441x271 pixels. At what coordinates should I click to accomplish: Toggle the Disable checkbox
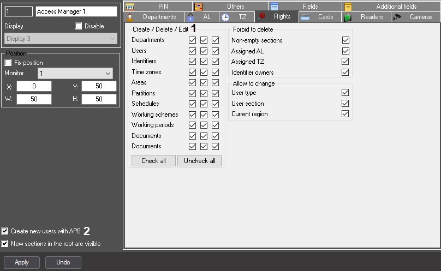coord(79,26)
